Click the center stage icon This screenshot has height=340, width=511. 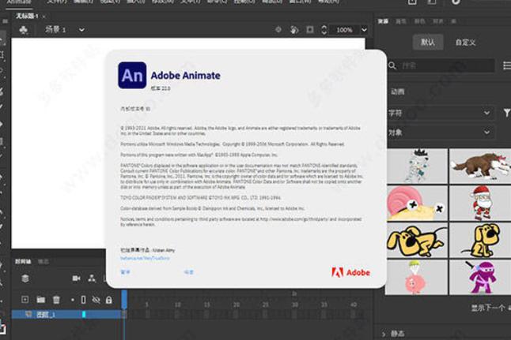pos(278,29)
